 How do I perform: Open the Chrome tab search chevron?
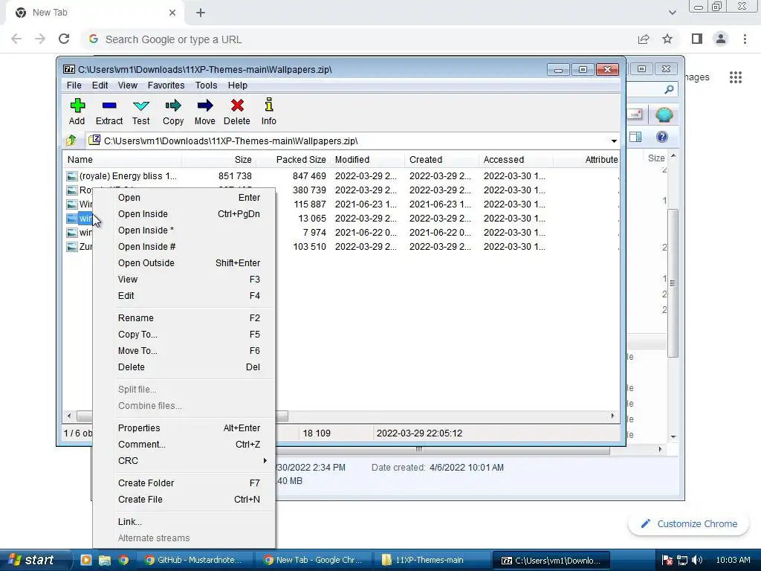tap(672, 13)
